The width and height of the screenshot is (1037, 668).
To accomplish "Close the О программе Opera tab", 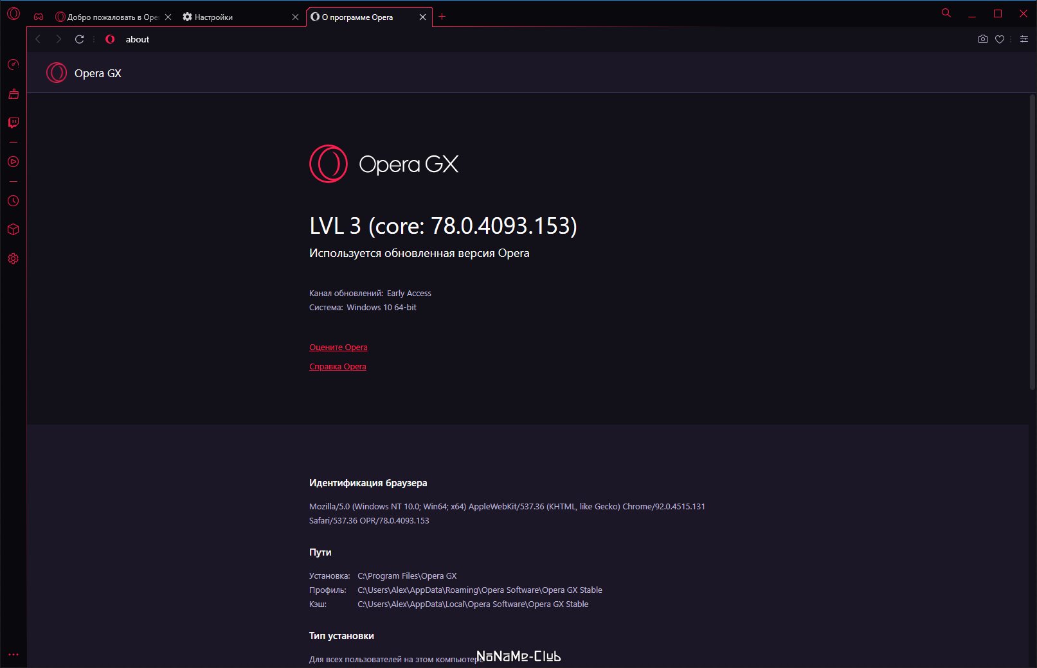I will coord(422,17).
